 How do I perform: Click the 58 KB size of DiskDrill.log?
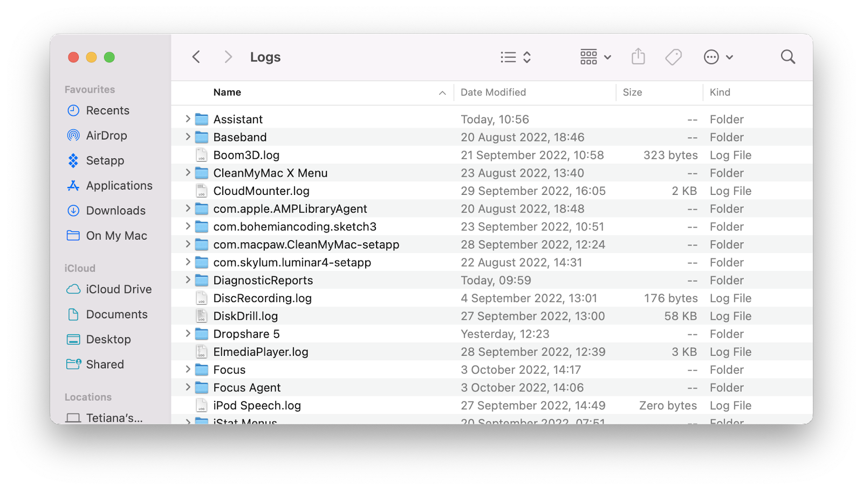click(681, 316)
